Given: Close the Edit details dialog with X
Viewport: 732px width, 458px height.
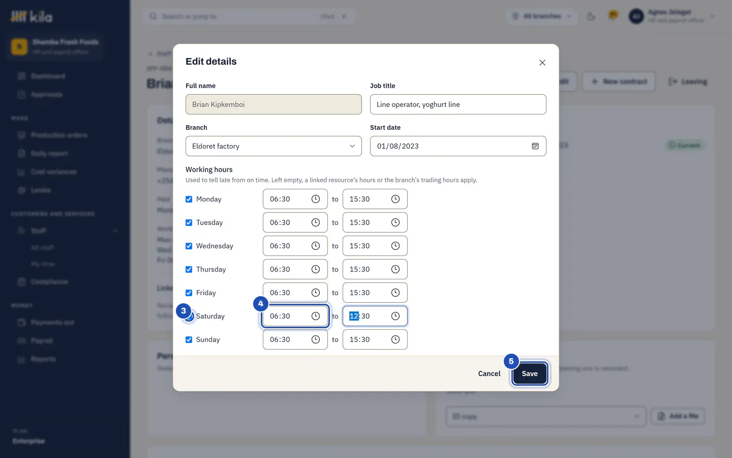Looking at the screenshot, I should click(x=542, y=63).
